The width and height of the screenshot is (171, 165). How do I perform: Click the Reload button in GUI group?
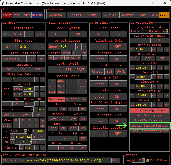pos(37,15)
